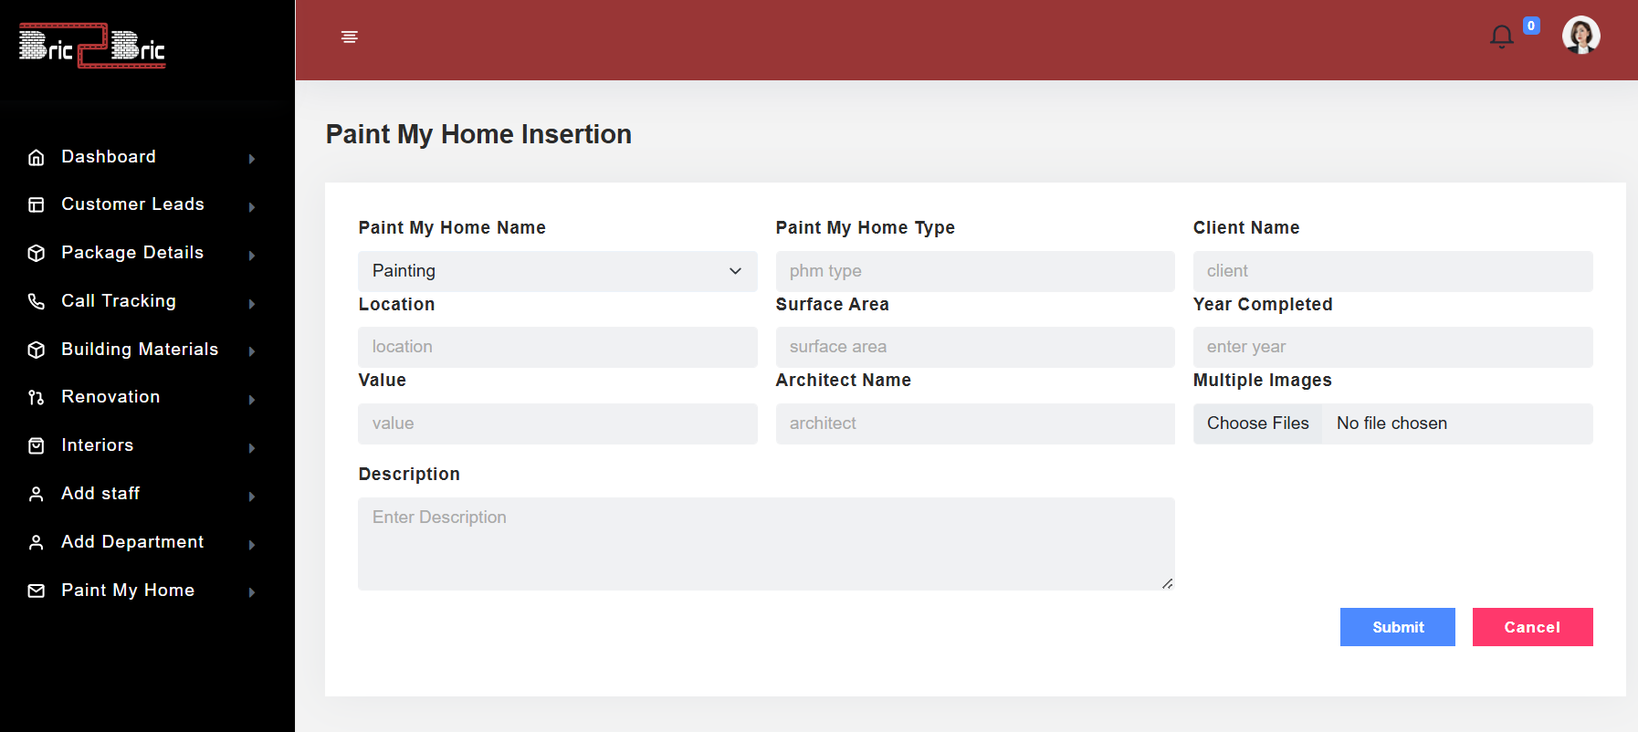
Task: Toggle the hamburger menu in header
Action: pos(349,37)
